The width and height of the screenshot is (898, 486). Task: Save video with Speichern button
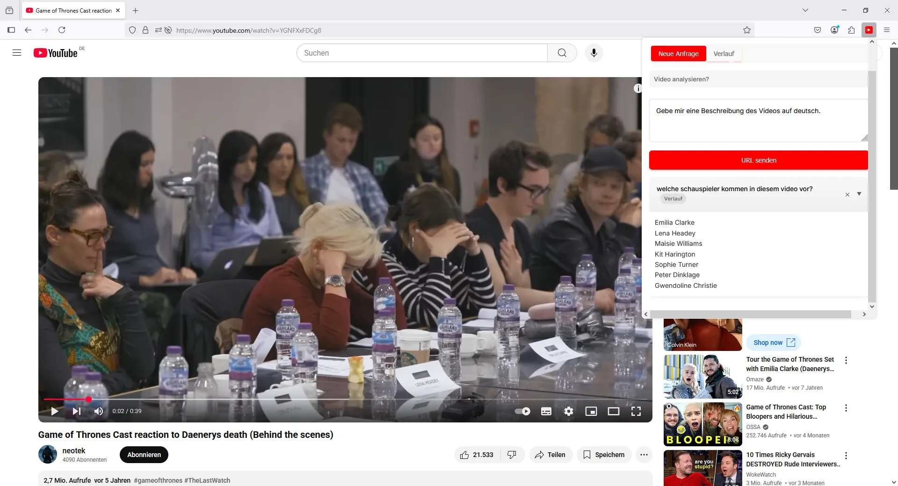[604, 455]
